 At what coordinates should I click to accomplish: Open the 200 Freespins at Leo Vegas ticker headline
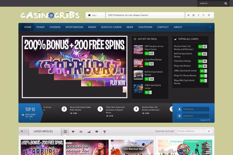pyautogui.click(x=128, y=15)
